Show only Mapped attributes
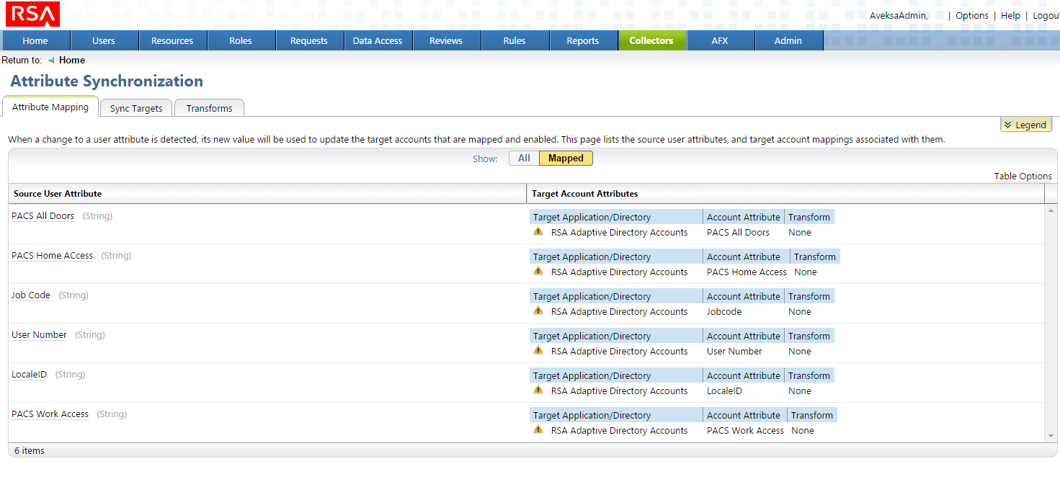1060x482 pixels. point(566,158)
